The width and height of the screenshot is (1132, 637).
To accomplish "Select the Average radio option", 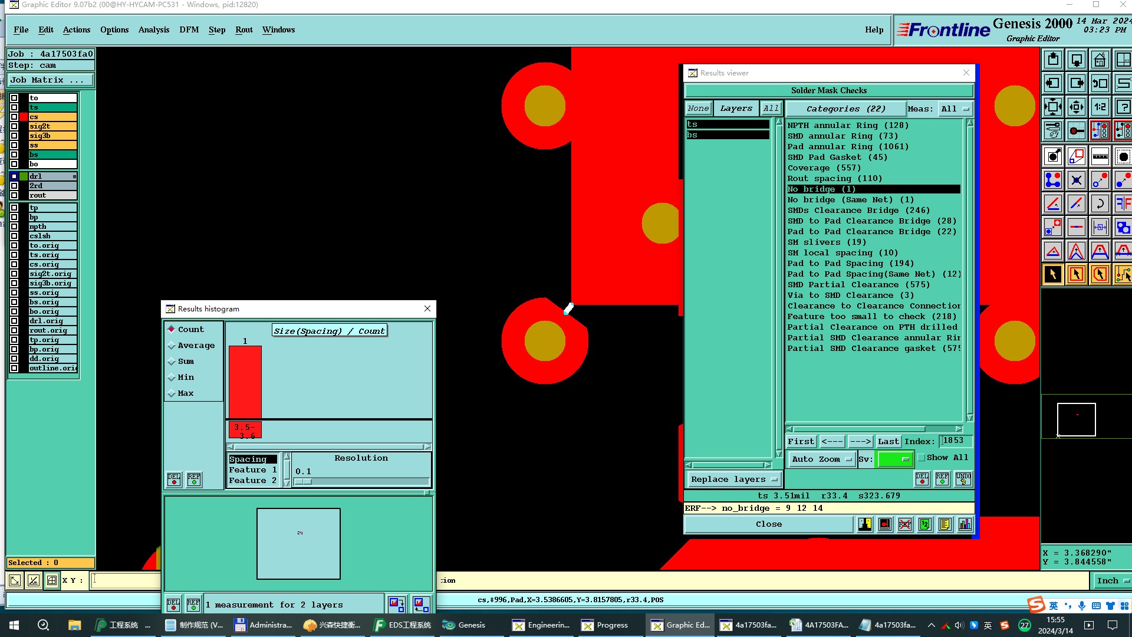I will [172, 346].
